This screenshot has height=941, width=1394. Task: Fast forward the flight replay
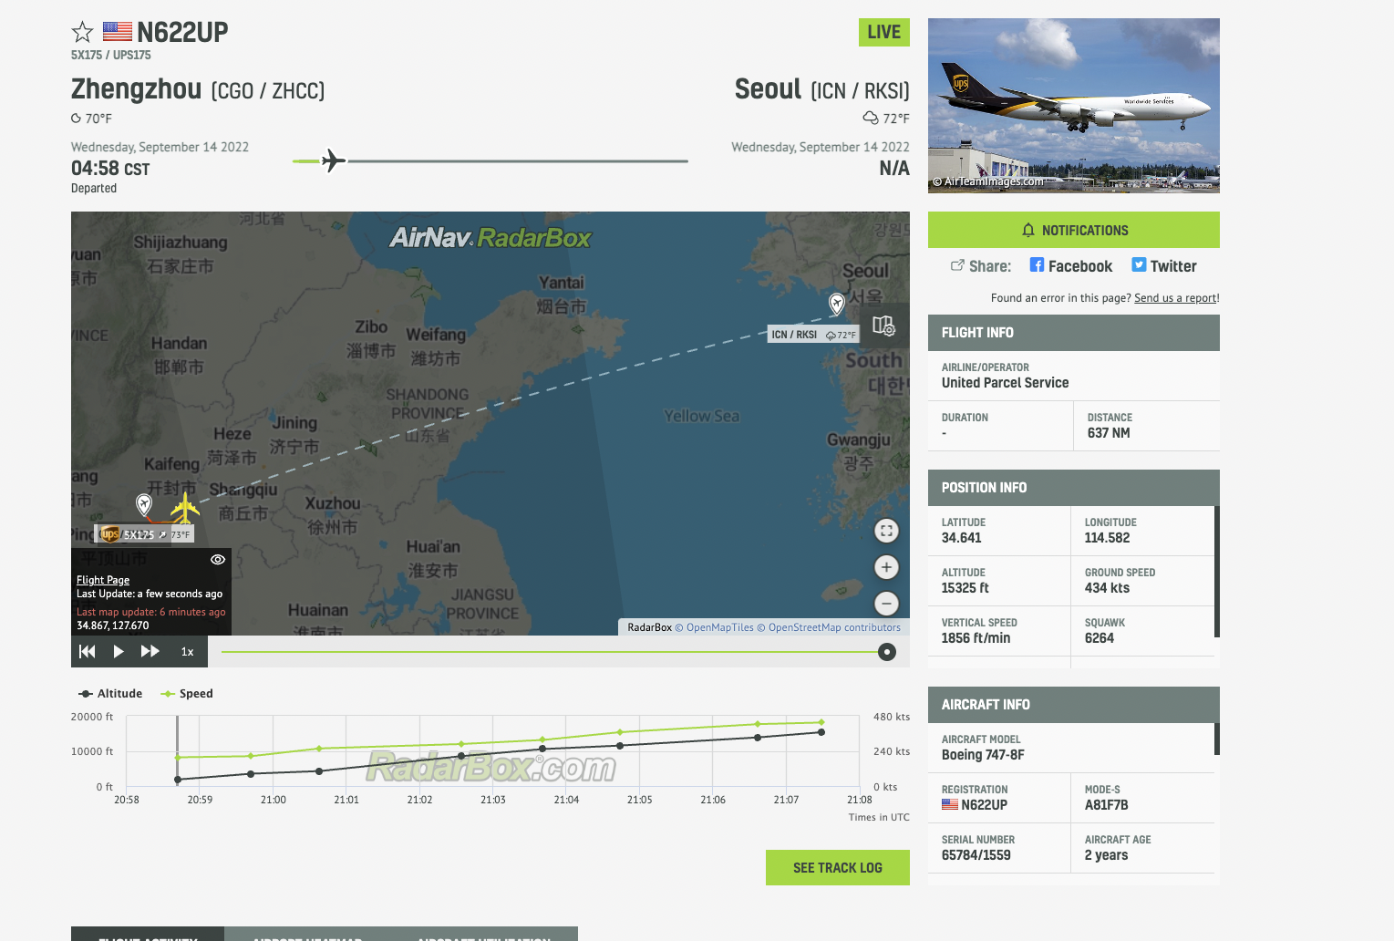(150, 651)
